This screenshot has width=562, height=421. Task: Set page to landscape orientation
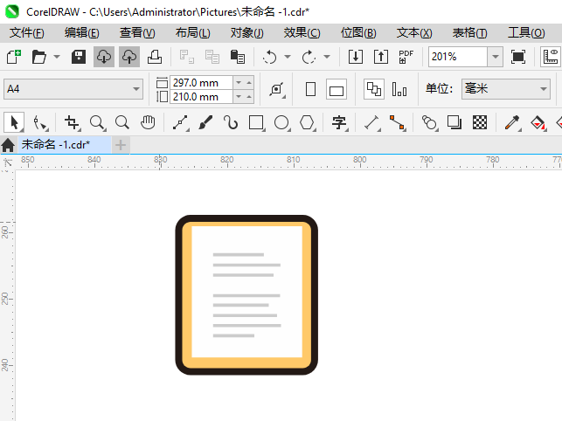[x=337, y=89]
